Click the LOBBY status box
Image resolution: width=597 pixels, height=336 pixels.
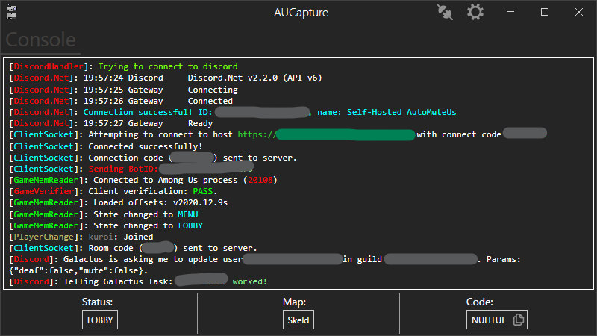pyautogui.click(x=100, y=320)
